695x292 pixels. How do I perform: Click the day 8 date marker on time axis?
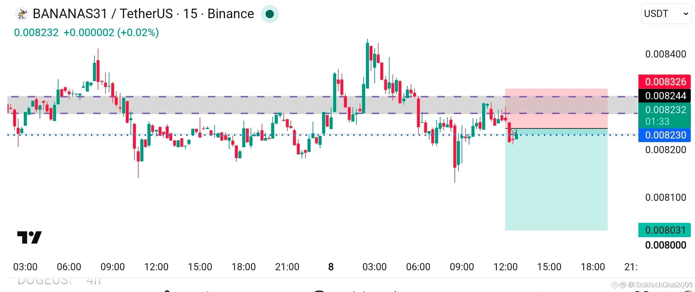point(331,267)
